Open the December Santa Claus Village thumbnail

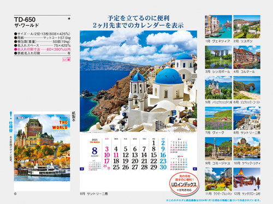coord(247,179)
